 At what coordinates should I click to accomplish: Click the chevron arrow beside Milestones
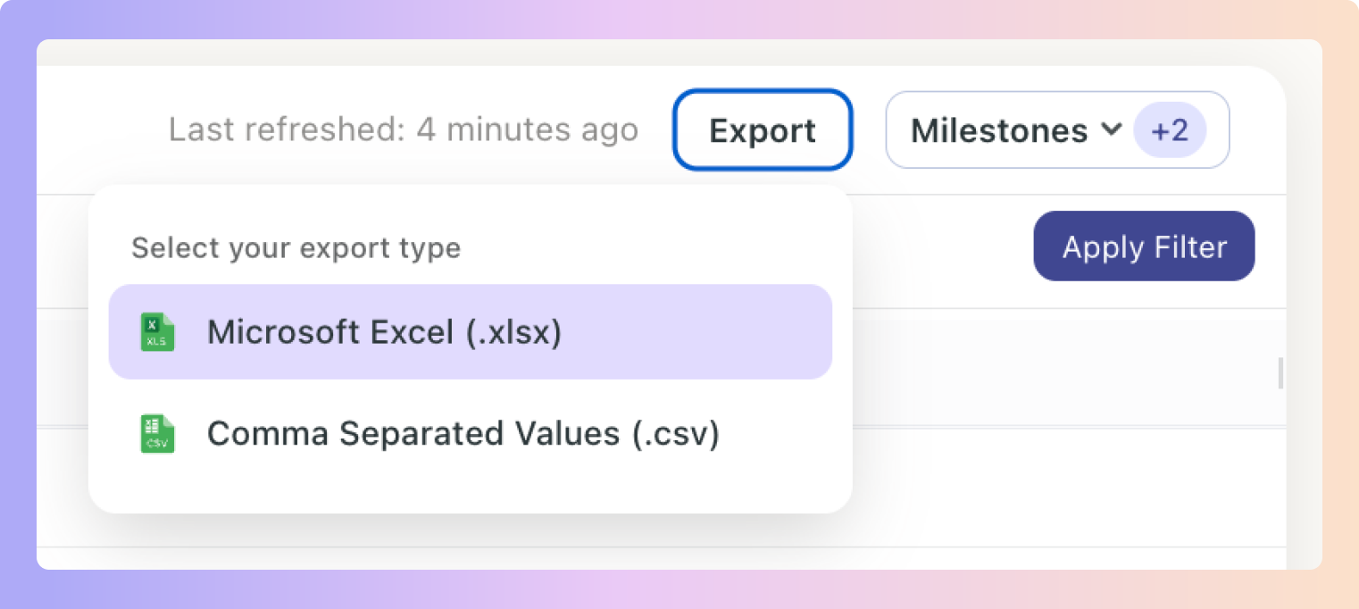coord(1111,129)
